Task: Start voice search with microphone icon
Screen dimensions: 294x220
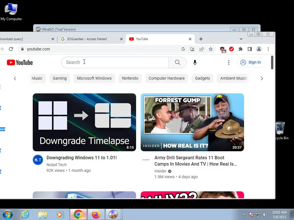Action: (x=195, y=62)
